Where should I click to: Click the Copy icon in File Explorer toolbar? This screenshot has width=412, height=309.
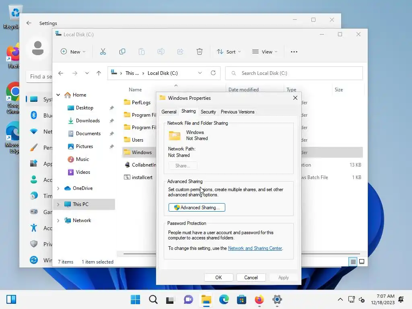(x=122, y=52)
